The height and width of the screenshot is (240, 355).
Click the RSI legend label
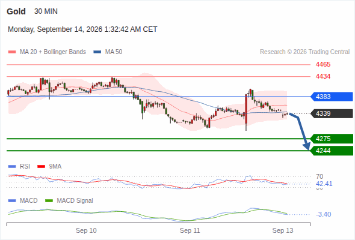[25, 167]
